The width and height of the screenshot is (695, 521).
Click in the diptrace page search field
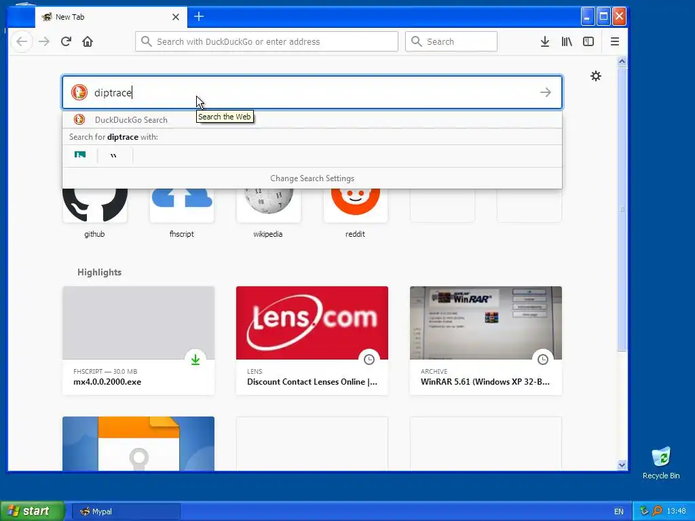point(312,92)
